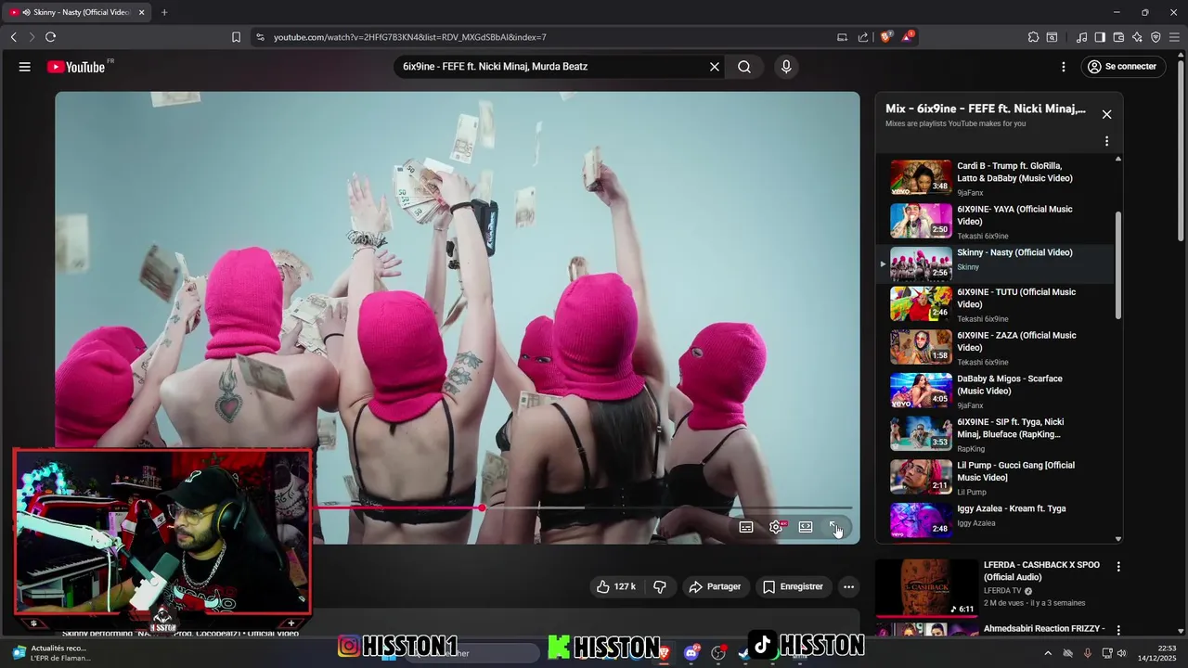This screenshot has height=668, width=1188.
Task: Start voice search with the microphone
Action: 786,67
